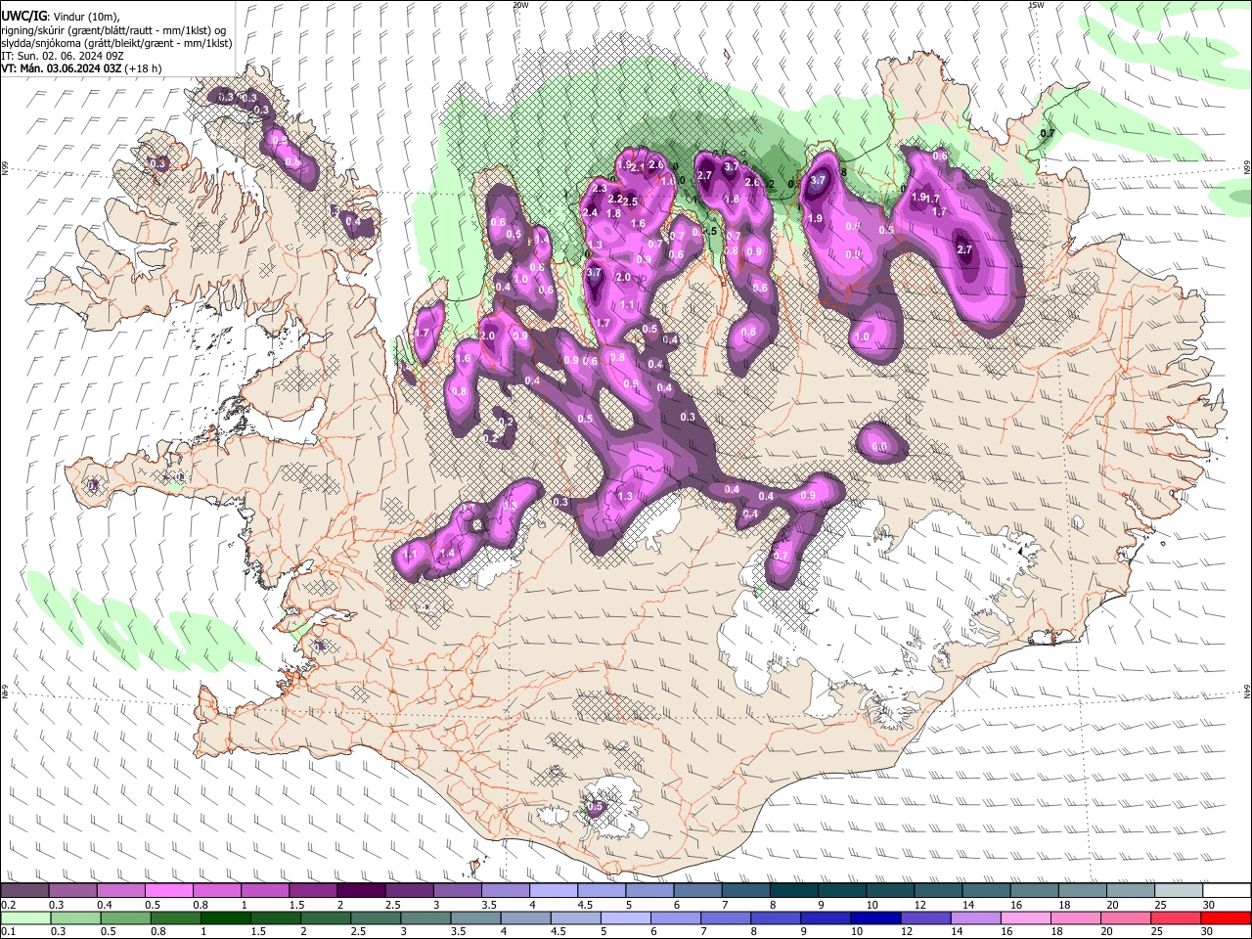Pick the pure red lower swatch after 30
Screen dimensions: 1252x939
[x=1225, y=917]
